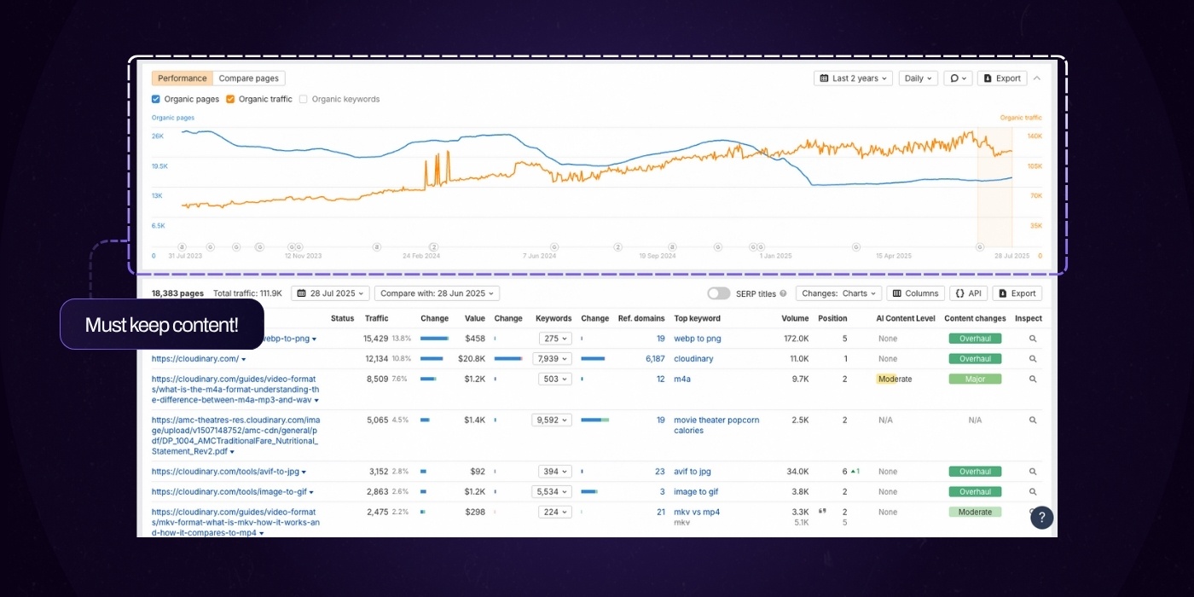Open the Compare with 28 Jun 2025 dropdown
This screenshot has height=597, width=1194.
click(x=437, y=293)
